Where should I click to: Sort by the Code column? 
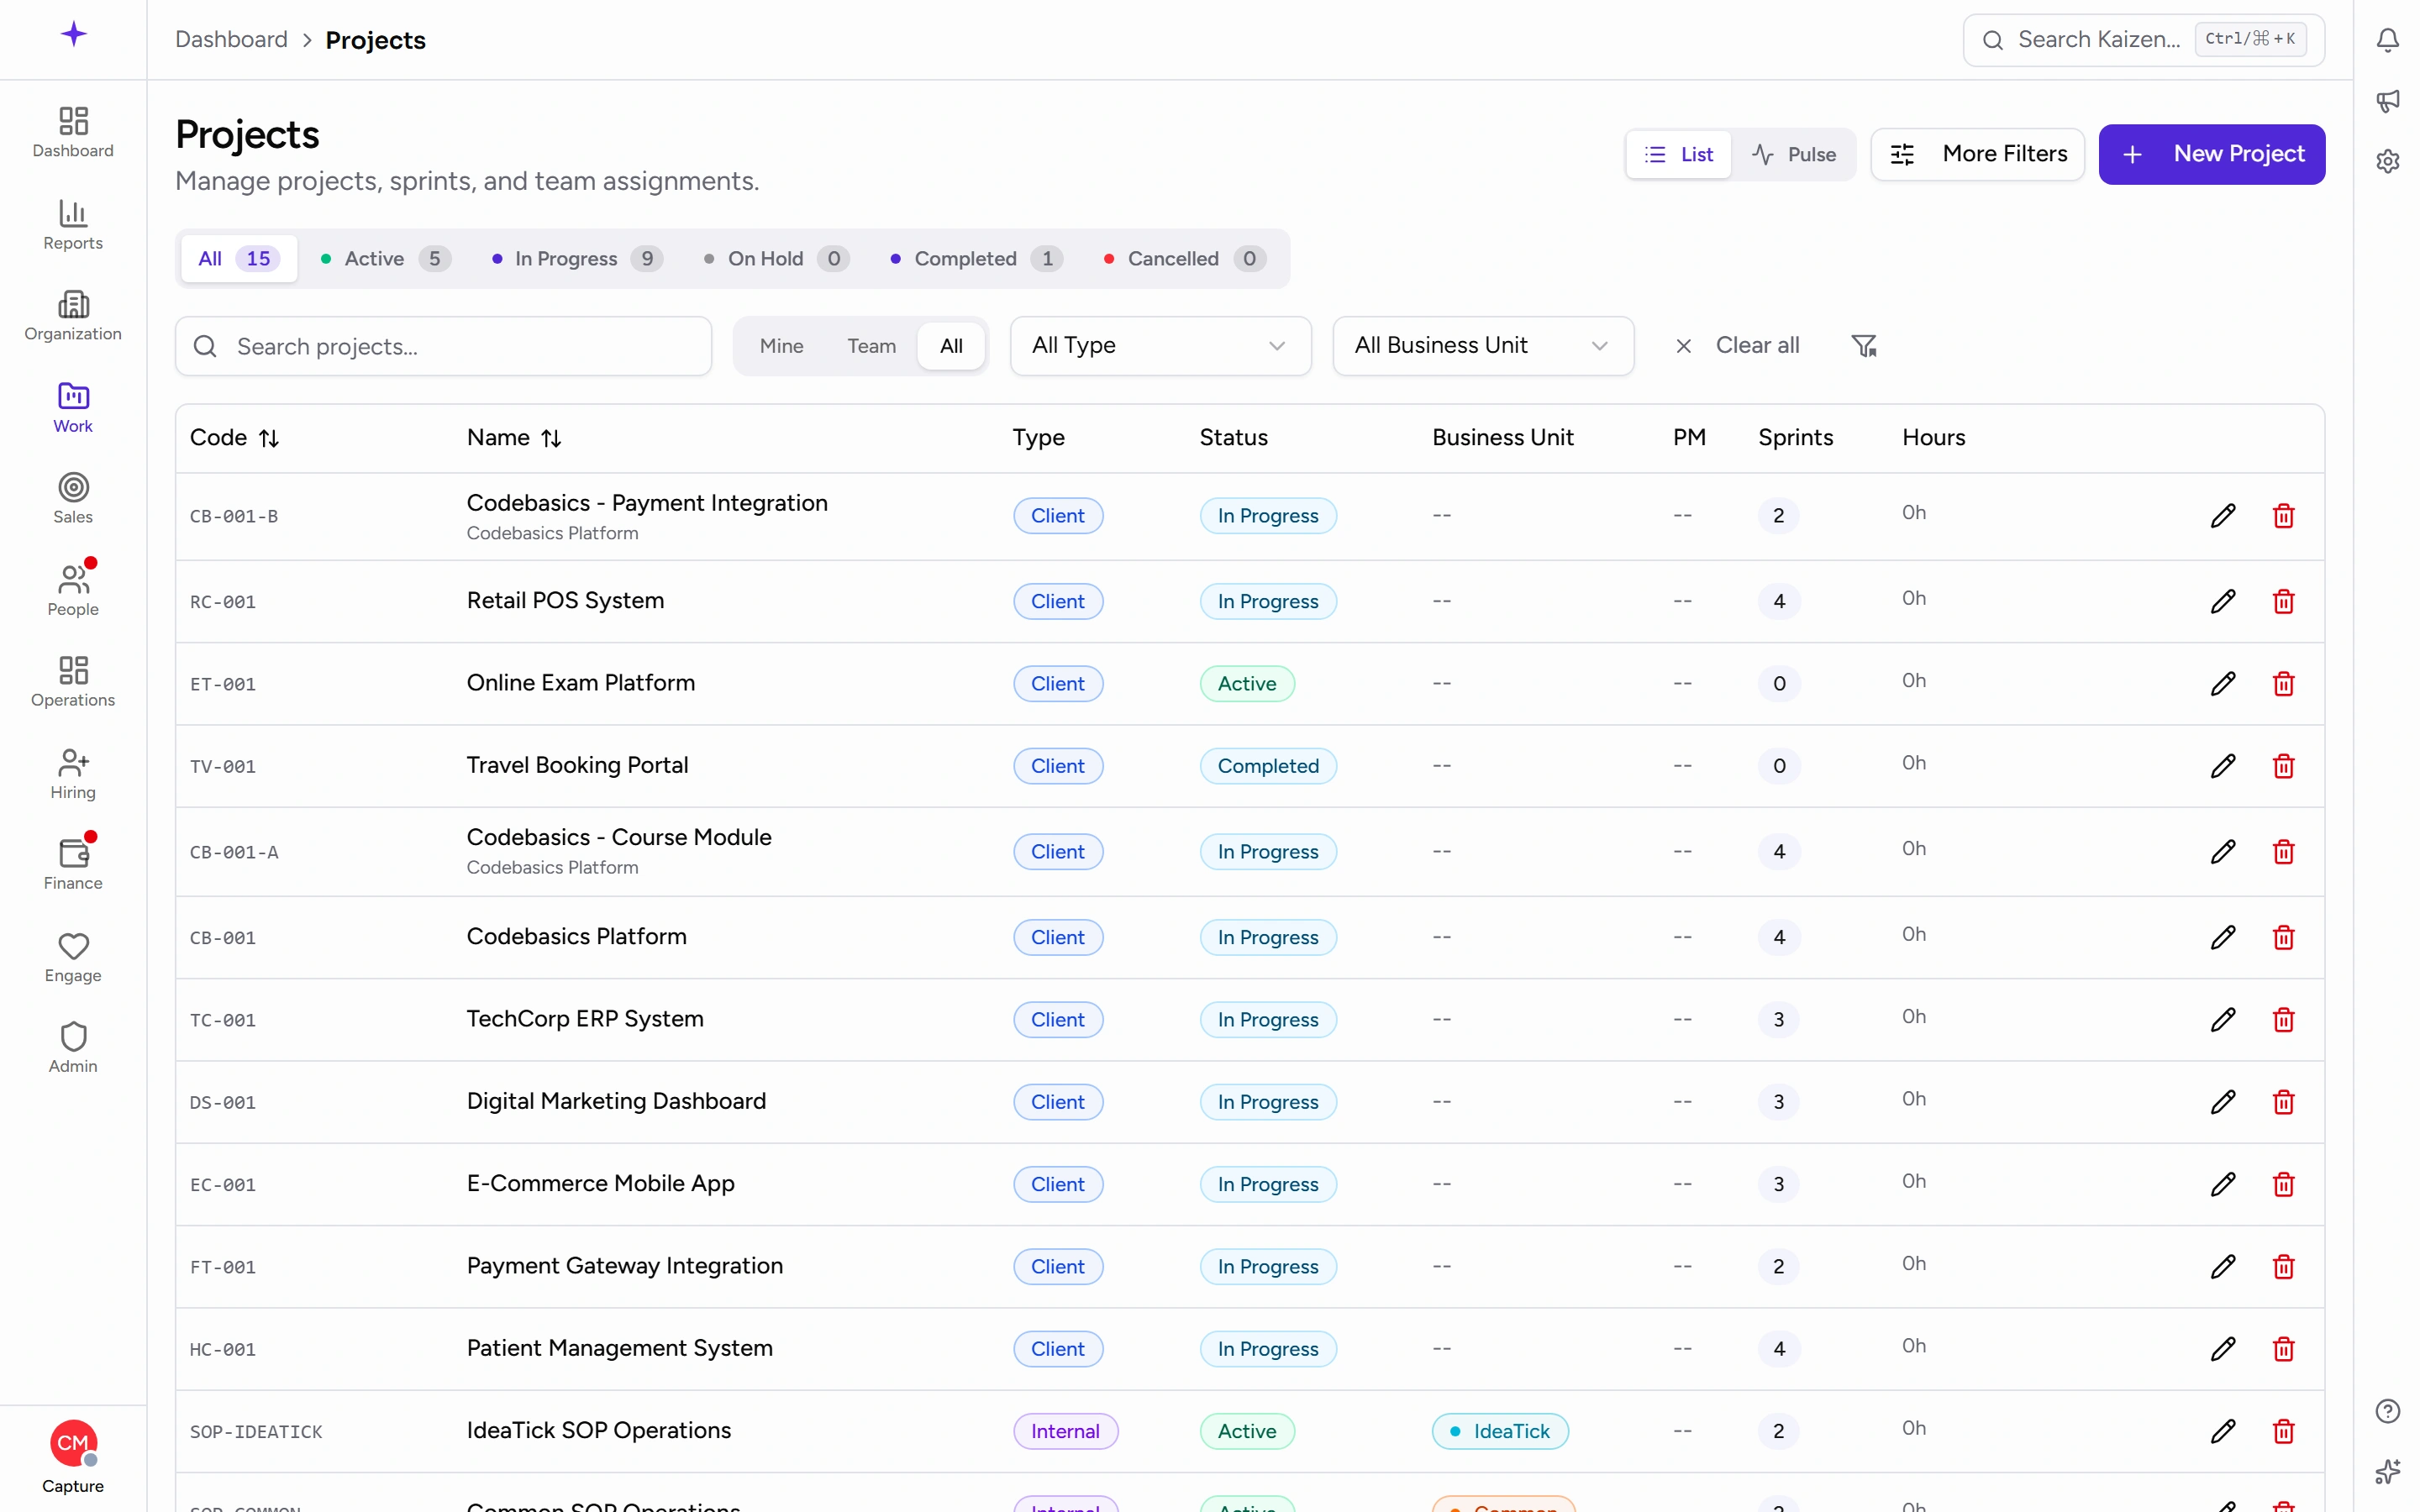tap(234, 438)
